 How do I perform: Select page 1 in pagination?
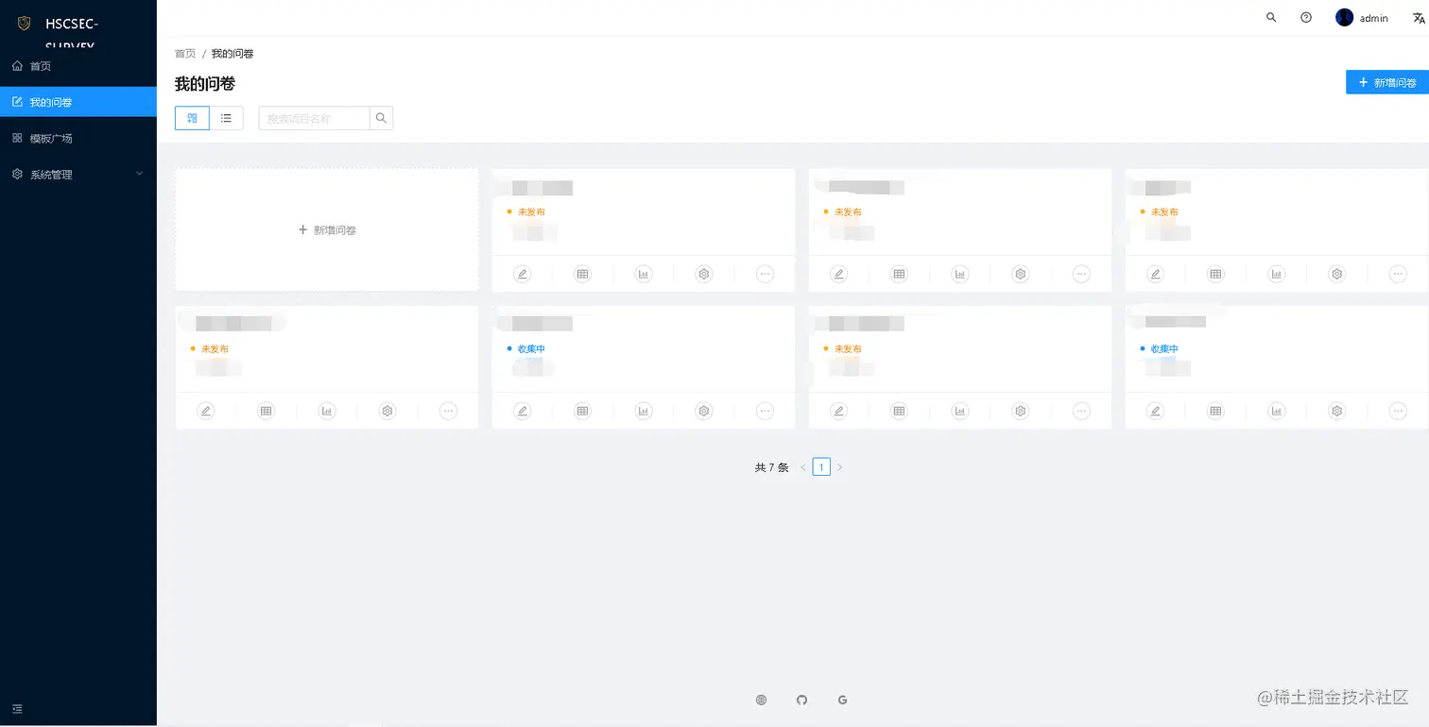coord(821,467)
